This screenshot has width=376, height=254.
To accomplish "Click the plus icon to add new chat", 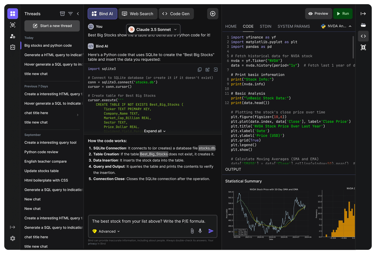I will pos(213,14).
